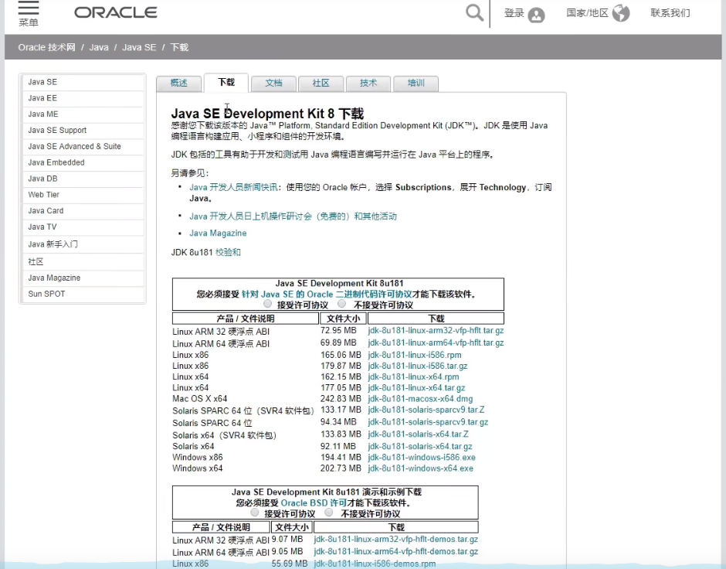Select accept license radio for demos and samples
The image size is (726, 569).
tap(255, 513)
